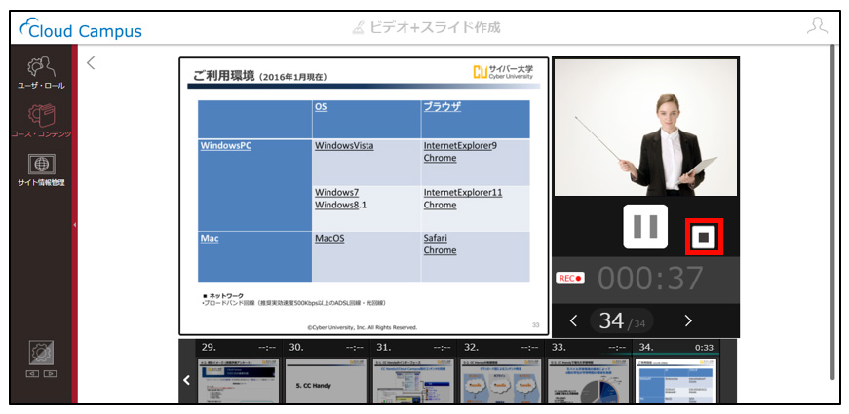The width and height of the screenshot is (849, 414).
Task: Click the vertical scrollbar on the right
Action: 832,212
